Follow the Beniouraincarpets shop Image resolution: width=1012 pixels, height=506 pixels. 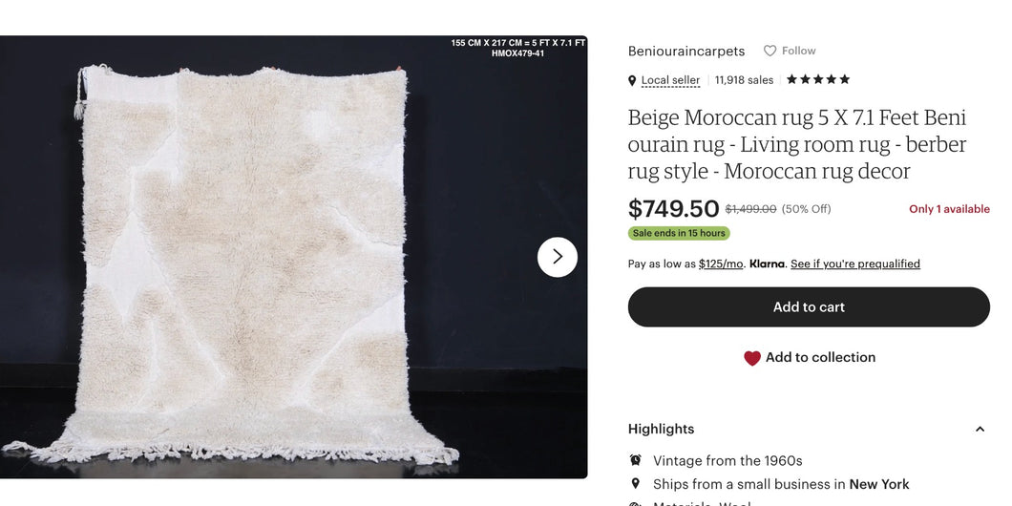[x=790, y=51]
